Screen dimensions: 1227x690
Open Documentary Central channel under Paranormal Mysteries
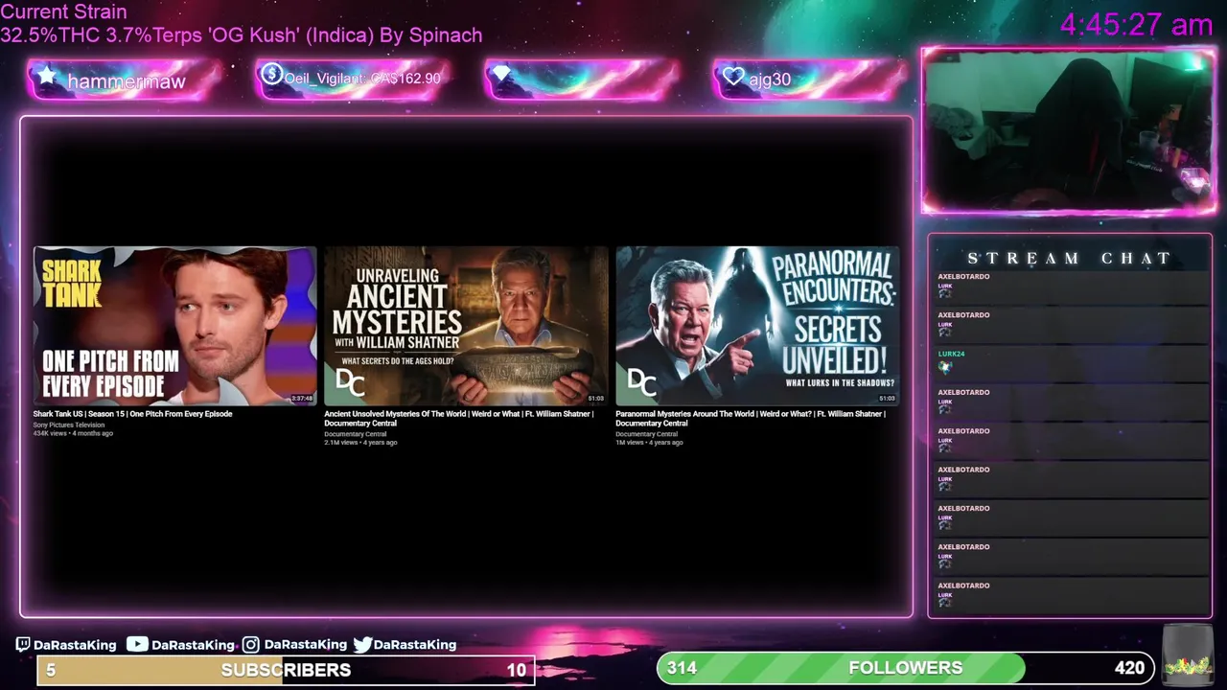(646, 434)
